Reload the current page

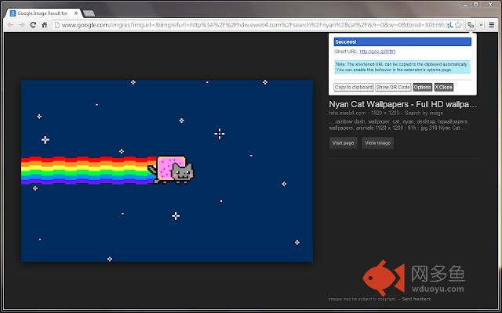pyautogui.click(x=33, y=24)
